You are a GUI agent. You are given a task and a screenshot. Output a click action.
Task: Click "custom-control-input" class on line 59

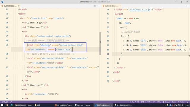71,45
